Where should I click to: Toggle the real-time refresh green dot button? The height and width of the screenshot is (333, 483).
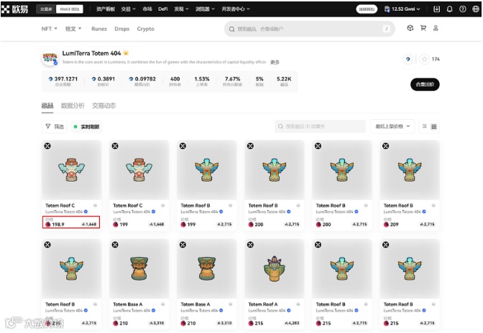(86, 127)
